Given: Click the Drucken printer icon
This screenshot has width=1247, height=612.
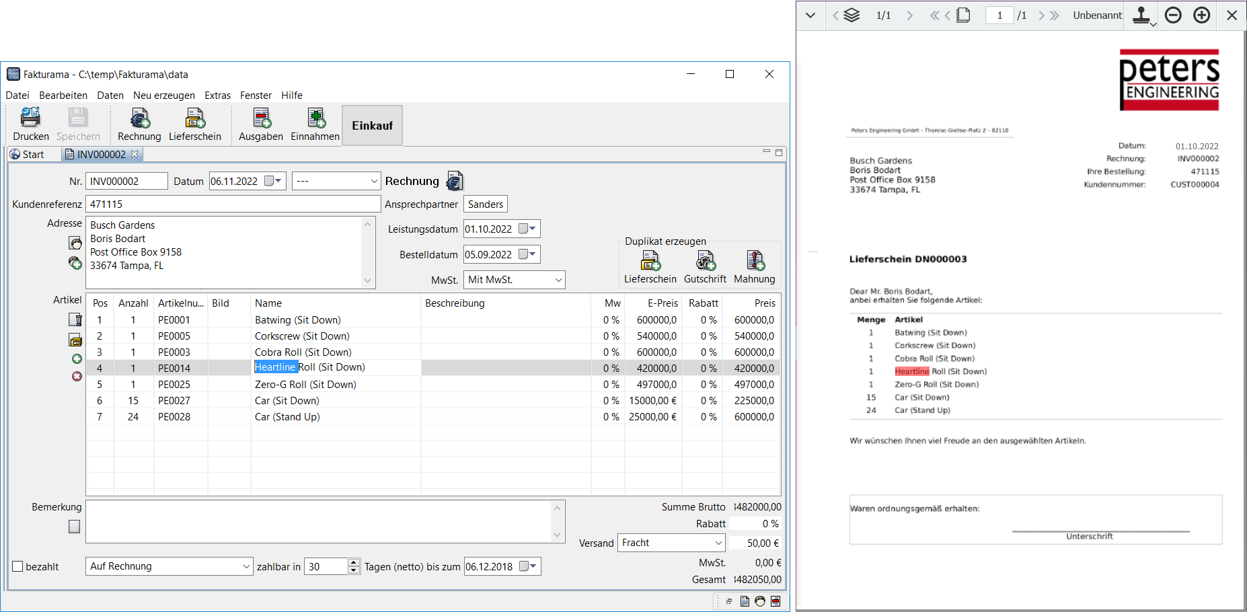Looking at the screenshot, I should pos(30,118).
